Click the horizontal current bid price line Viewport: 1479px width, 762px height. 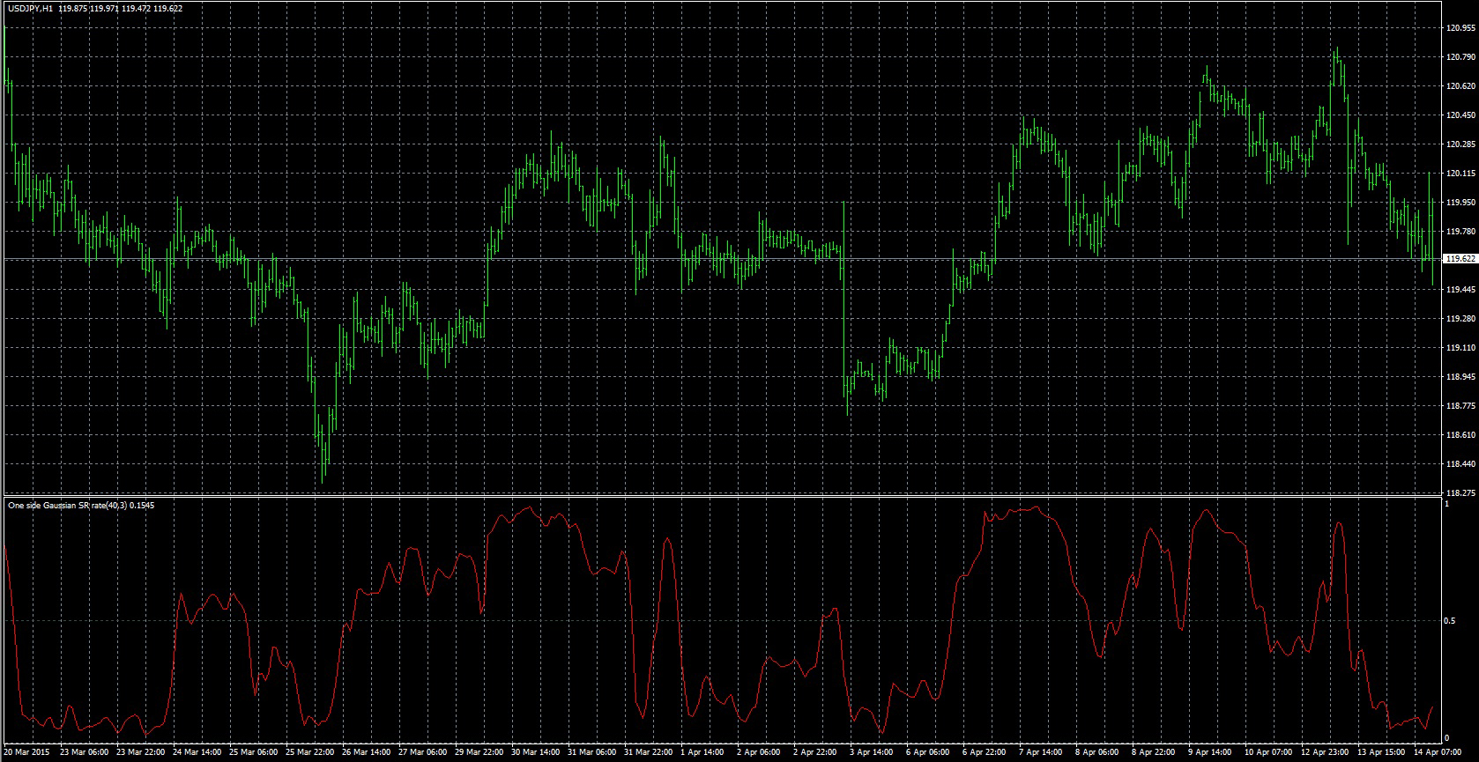pos(723,259)
